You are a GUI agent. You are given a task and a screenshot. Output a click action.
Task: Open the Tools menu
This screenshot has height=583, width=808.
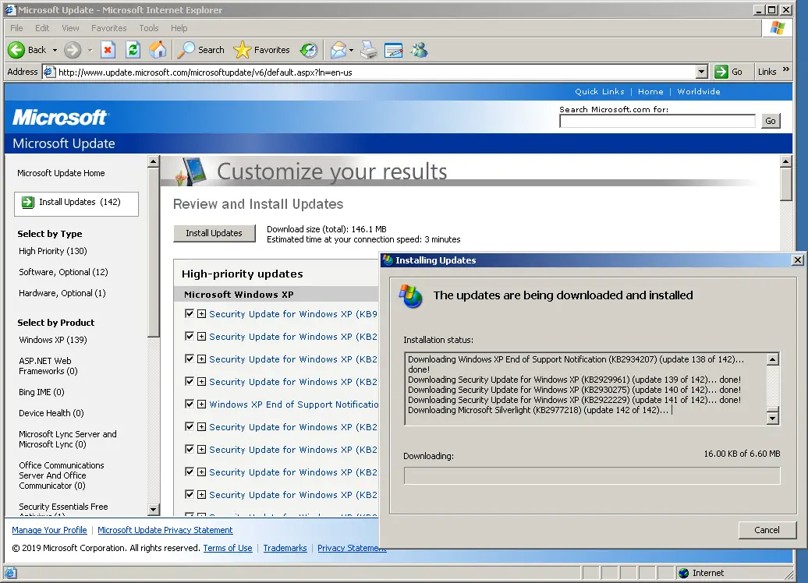pyautogui.click(x=149, y=28)
